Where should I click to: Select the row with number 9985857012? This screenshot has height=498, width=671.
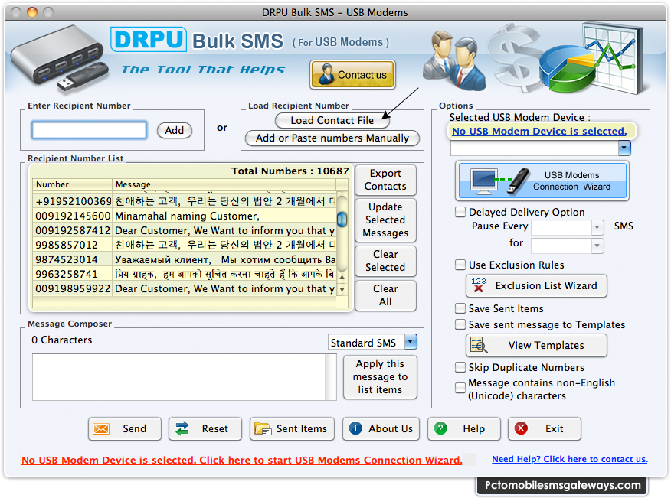185,245
